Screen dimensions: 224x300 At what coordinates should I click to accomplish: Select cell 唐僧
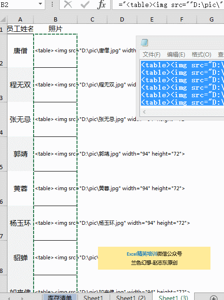click(x=20, y=51)
